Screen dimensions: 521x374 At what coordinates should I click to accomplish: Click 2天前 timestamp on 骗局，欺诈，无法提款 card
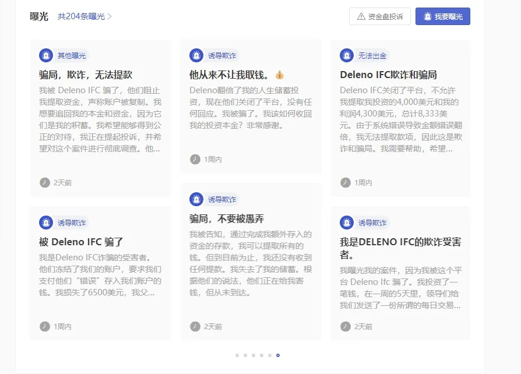62,182
